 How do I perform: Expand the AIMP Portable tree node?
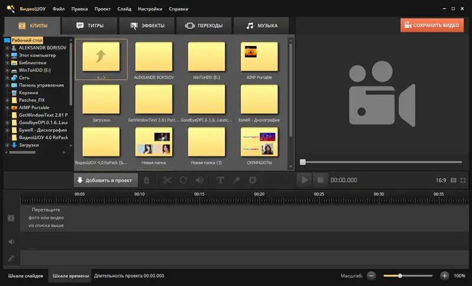coord(7,108)
